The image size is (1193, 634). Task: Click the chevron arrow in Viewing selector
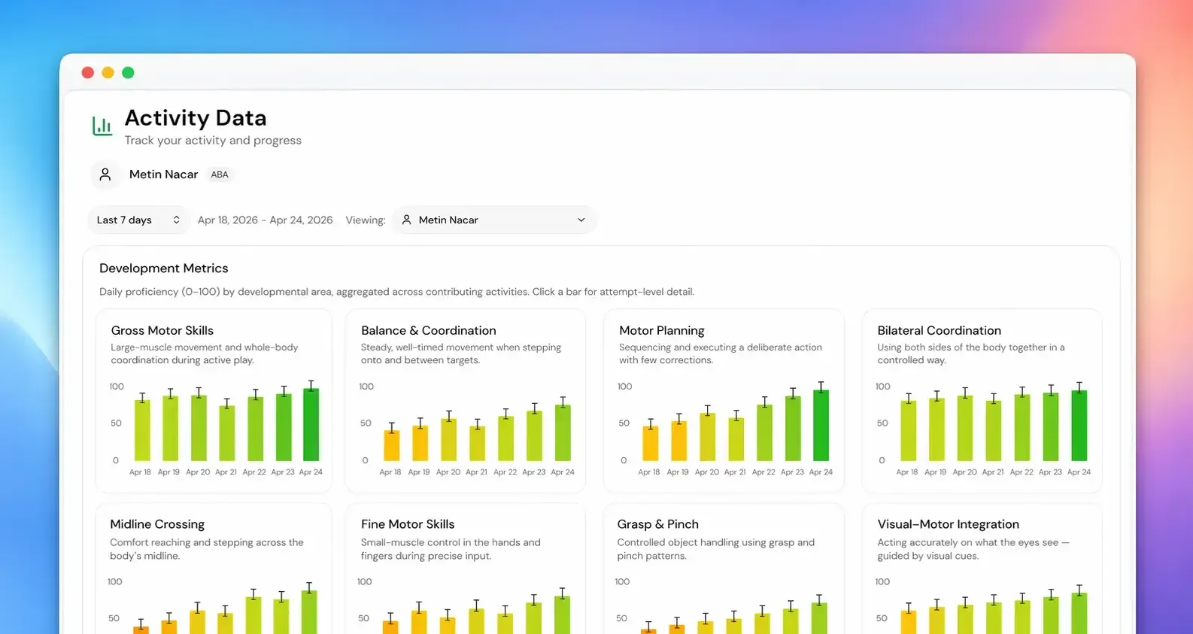581,220
